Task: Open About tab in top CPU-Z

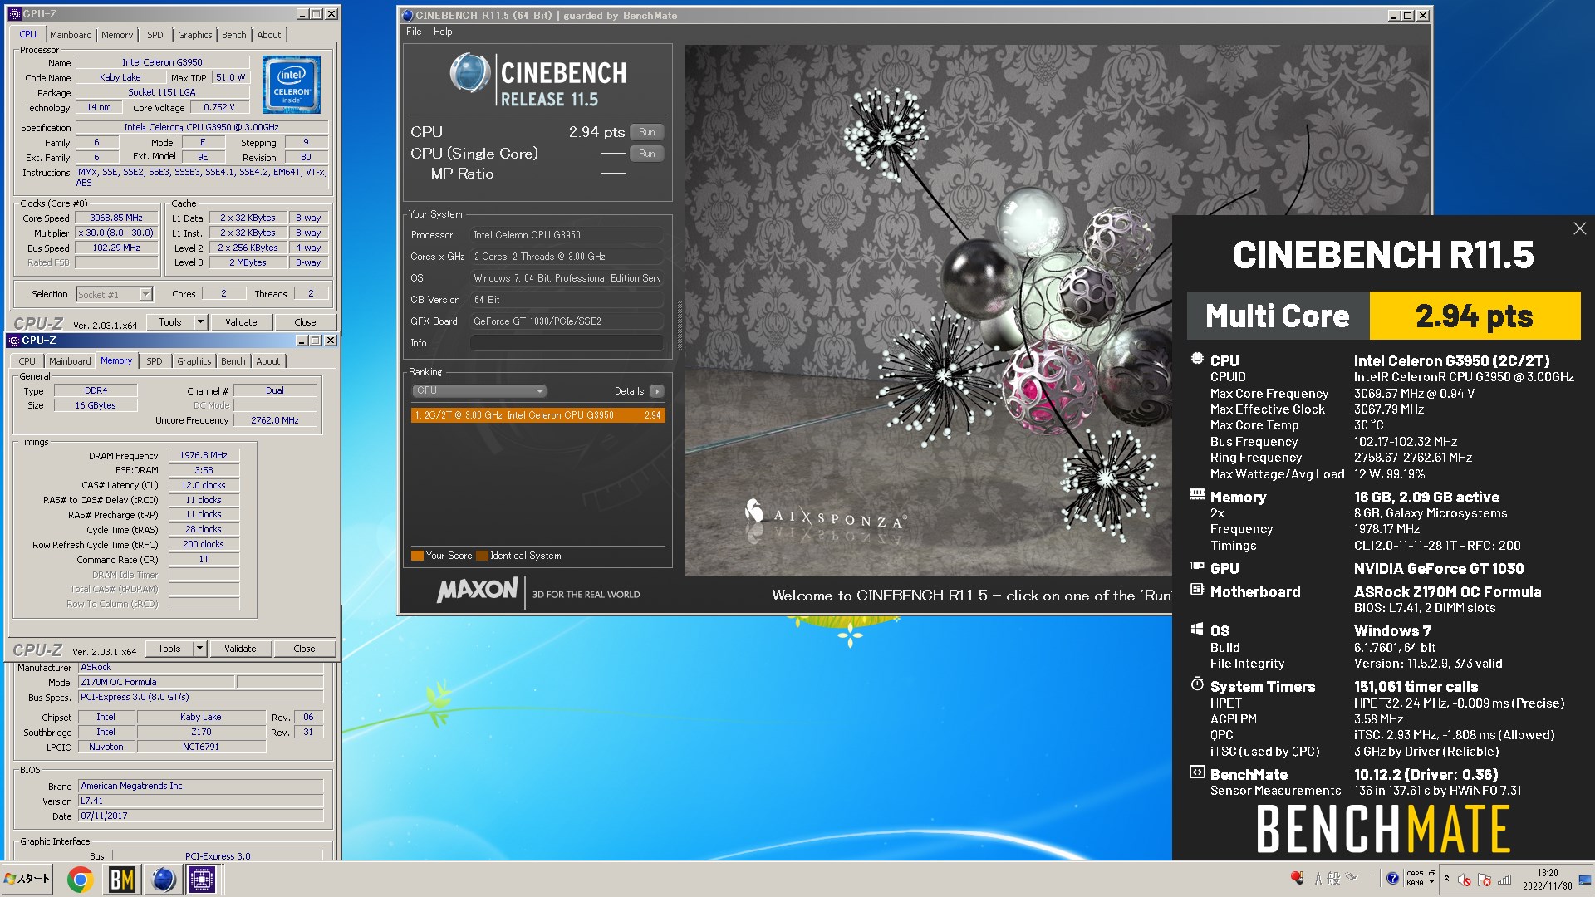Action: pos(268,35)
